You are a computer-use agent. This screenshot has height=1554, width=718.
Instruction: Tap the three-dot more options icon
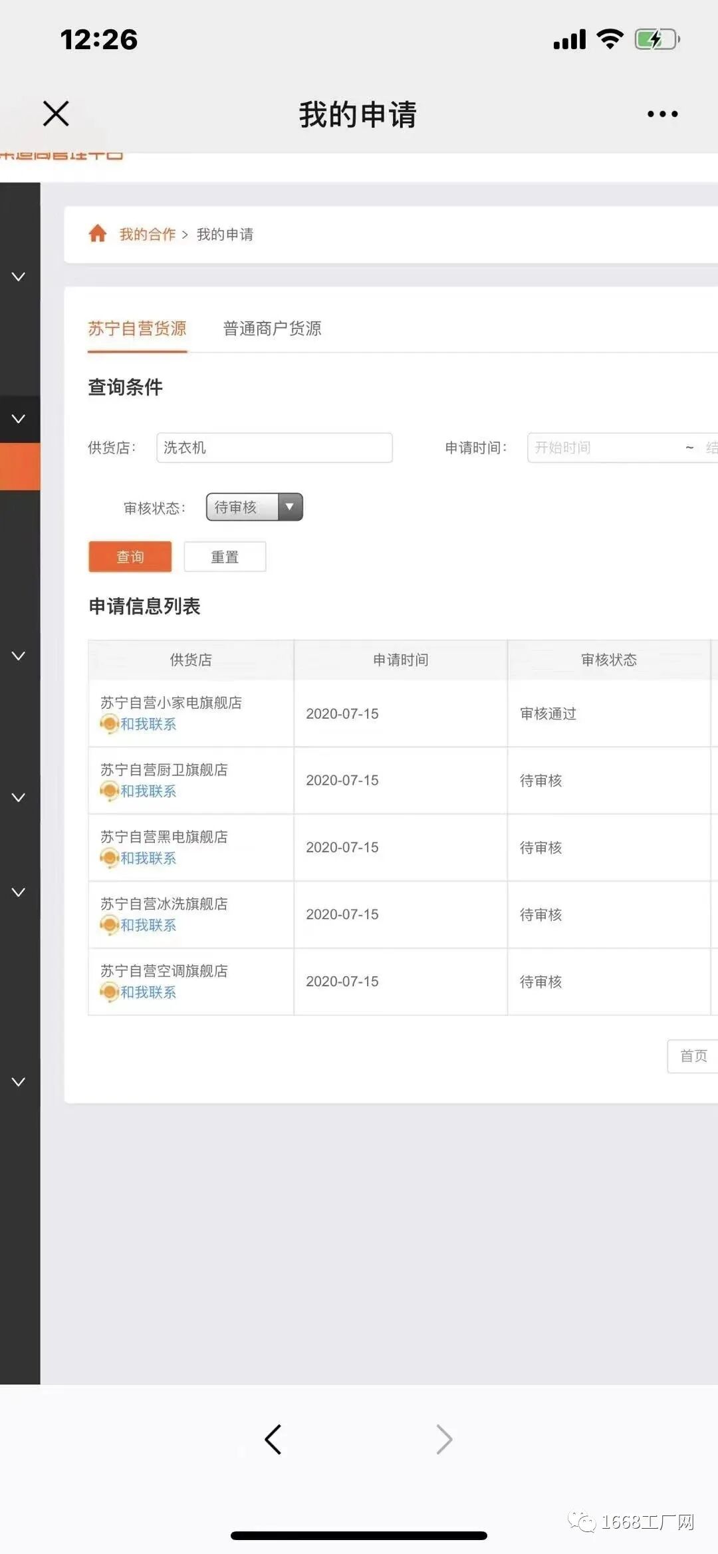[x=662, y=114]
